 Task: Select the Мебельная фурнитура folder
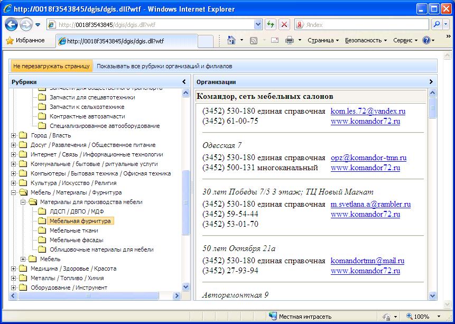click(x=80, y=221)
